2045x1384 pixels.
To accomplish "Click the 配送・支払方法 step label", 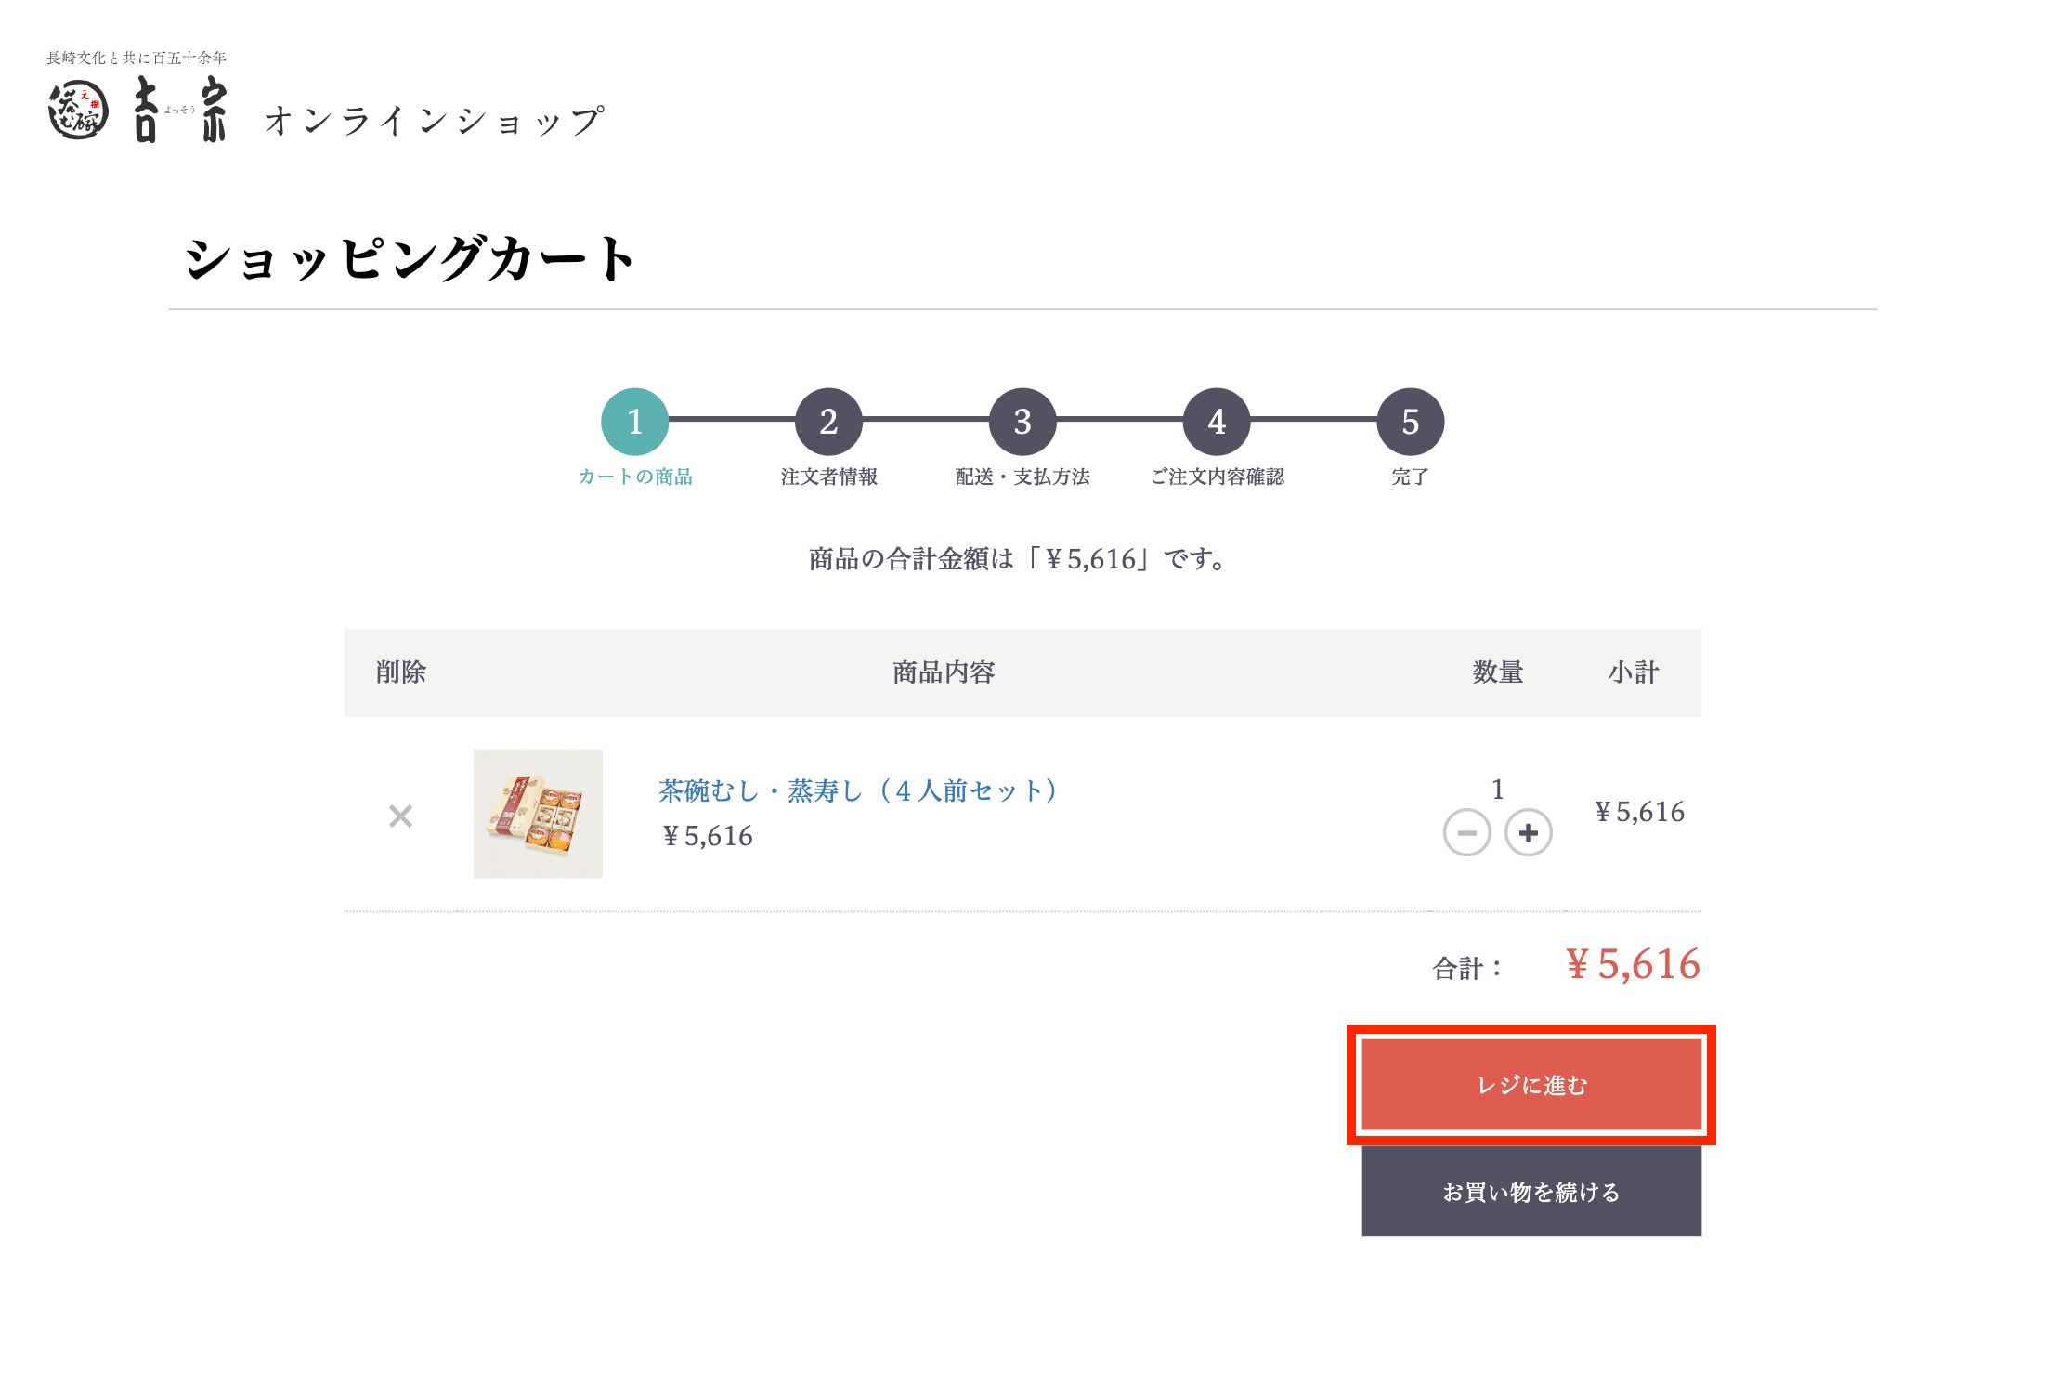I will coord(1022,477).
